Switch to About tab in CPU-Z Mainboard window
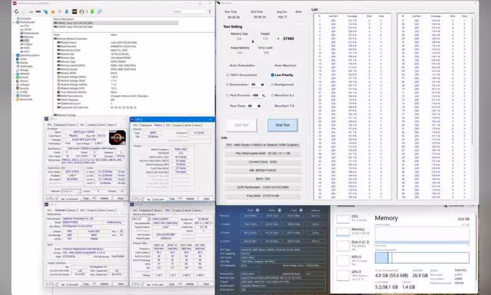 pyautogui.click(x=111, y=210)
